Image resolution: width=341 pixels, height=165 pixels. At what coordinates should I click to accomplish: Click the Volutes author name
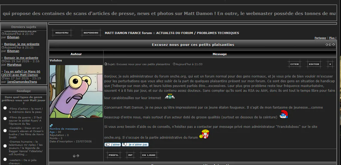tap(56, 60)
